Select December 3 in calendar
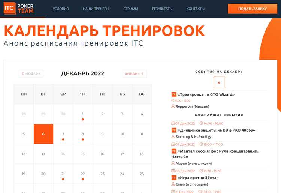This screenshot has height=193, width=281. tap(122, 114)
